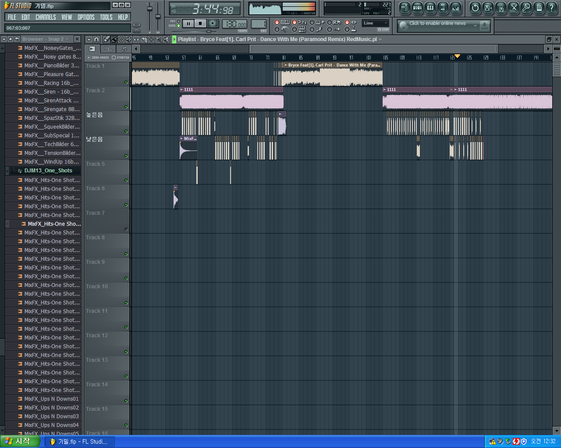This screenshot has width=561, height=448.
Task: Switch playback to PAT mode
Action: (178, 21)
